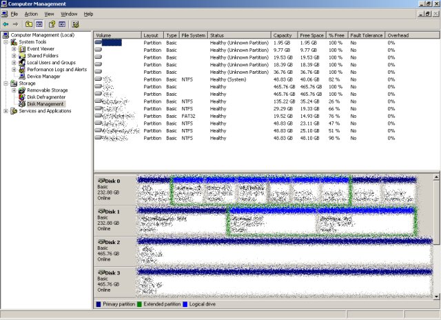Expand the Local Users and Groups node
This screenshot has height=320, width=441.
tap(14, 63)
